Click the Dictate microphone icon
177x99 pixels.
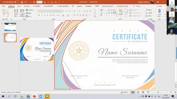(x=160, y=11)
